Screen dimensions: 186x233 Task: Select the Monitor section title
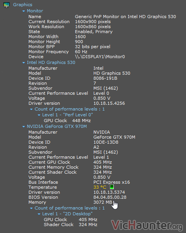pos(35,11)
